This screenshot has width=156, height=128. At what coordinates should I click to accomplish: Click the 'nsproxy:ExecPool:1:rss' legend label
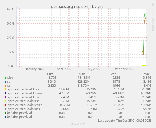(x=23, y=89)
